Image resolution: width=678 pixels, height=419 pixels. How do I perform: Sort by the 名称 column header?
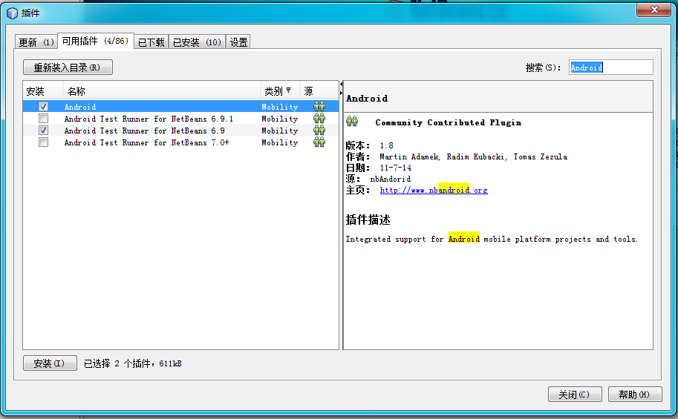[x=161, y=91]
